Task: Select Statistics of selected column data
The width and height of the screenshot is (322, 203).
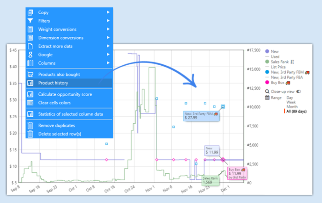Action: [69, 114]
